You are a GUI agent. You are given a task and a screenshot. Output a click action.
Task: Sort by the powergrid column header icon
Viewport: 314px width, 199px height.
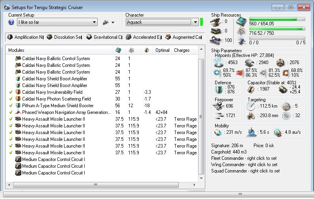[131, 50]
